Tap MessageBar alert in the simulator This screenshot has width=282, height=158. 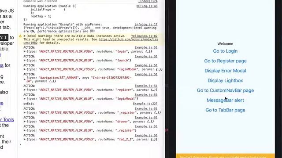[x=225, y=101]
